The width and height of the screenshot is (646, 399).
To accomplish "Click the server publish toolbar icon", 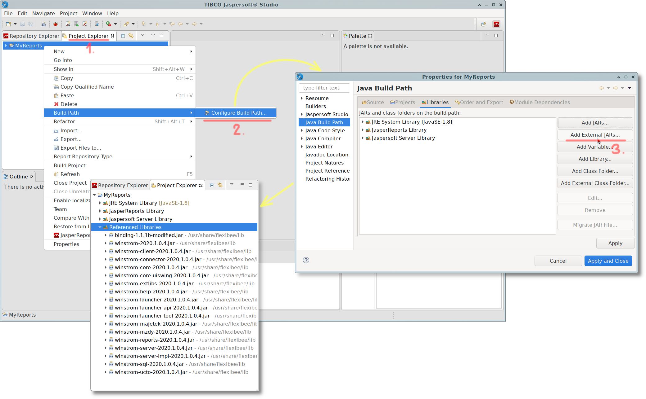I will point(97,24).
